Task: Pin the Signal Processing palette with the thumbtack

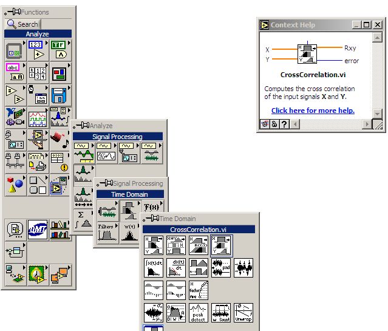Action: tap(105, 183)
